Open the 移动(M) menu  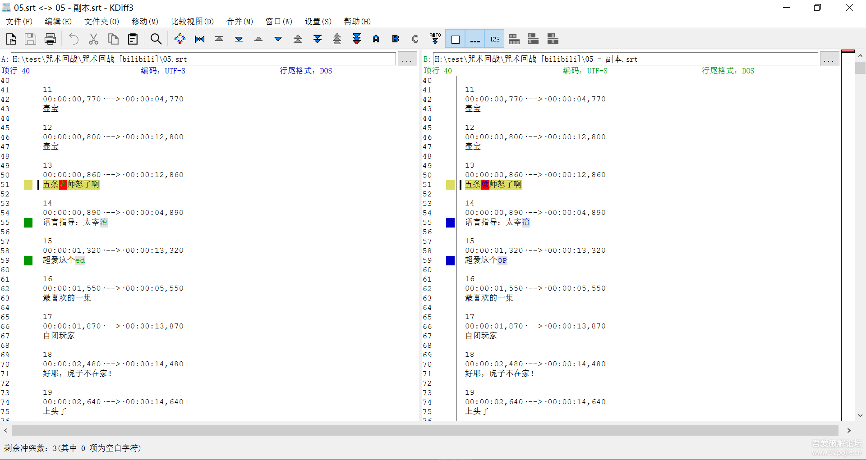(145, 22)
